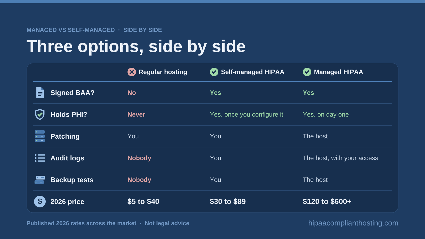The image size is (425, 239).
Task: Click 'Never' in the Holds PHI row
Action: (136, 114)
